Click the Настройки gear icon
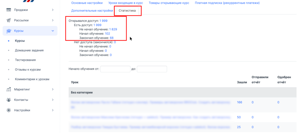305x133 pixels. (9, 110)
